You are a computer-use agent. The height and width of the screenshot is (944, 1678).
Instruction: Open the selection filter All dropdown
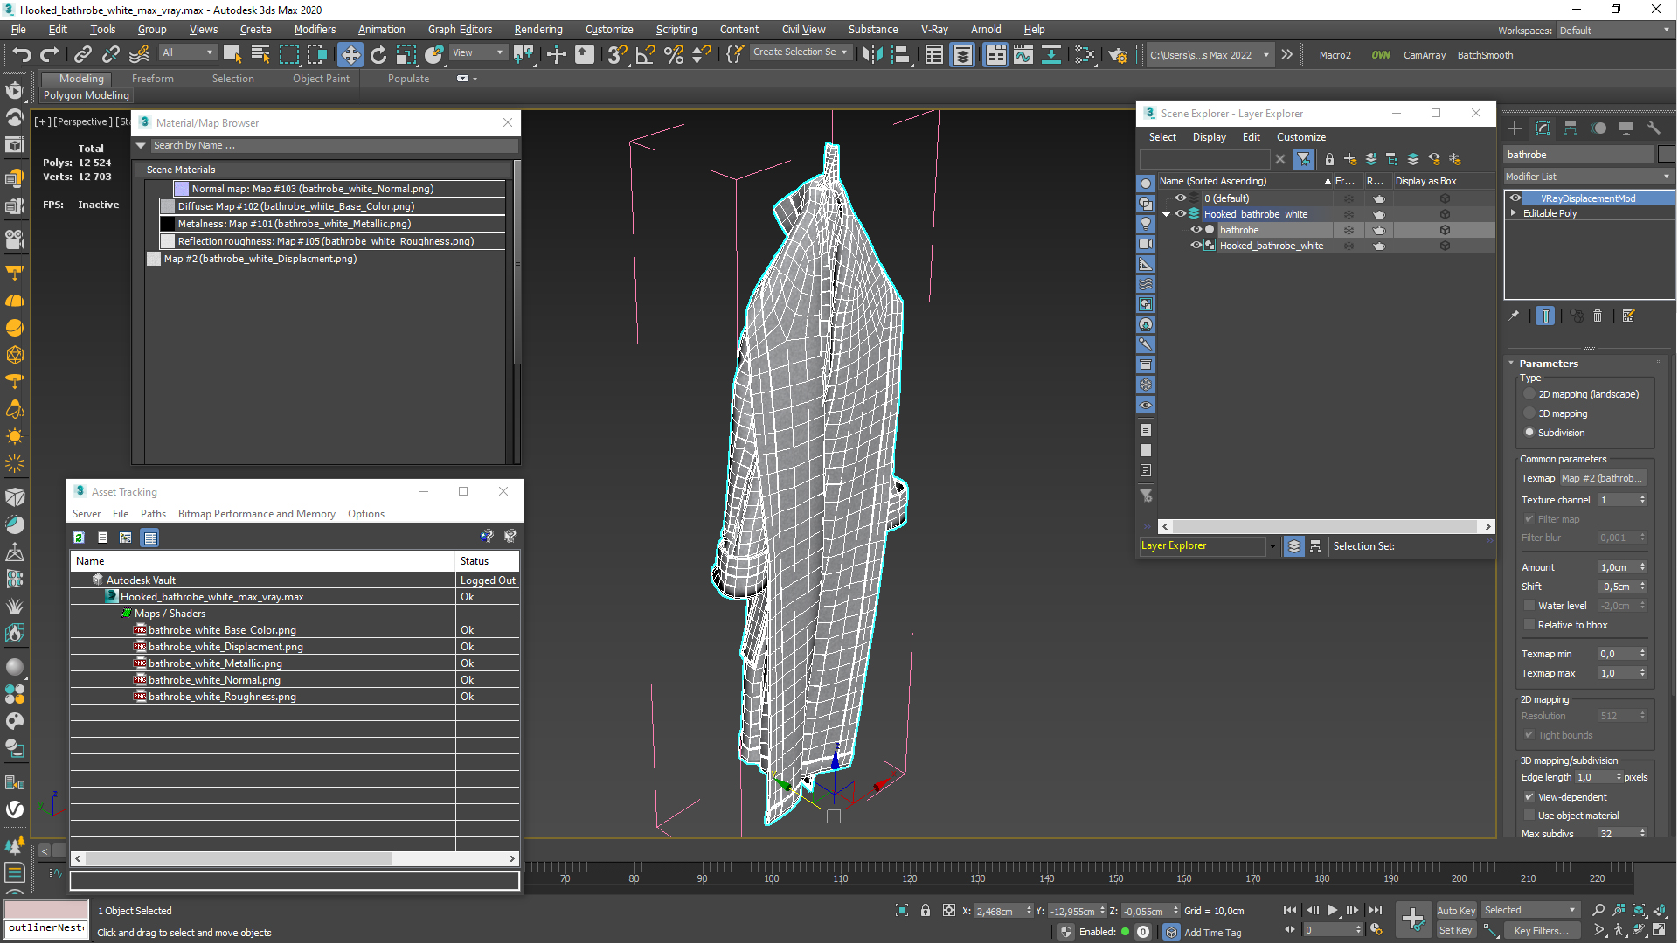pos(187,53)
